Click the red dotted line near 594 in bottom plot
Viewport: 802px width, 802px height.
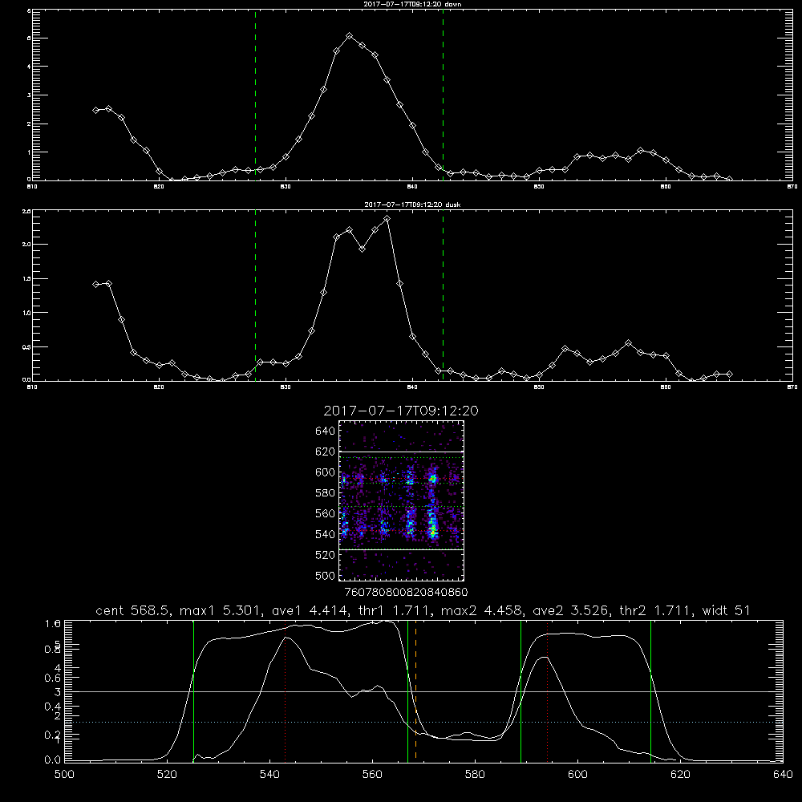click(x=547, y=691)
